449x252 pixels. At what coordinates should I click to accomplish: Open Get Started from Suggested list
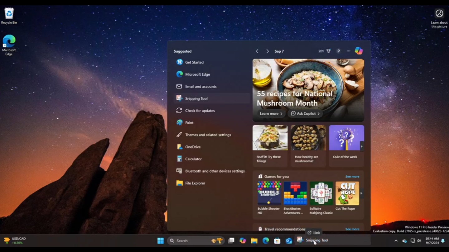coord(212,62)
